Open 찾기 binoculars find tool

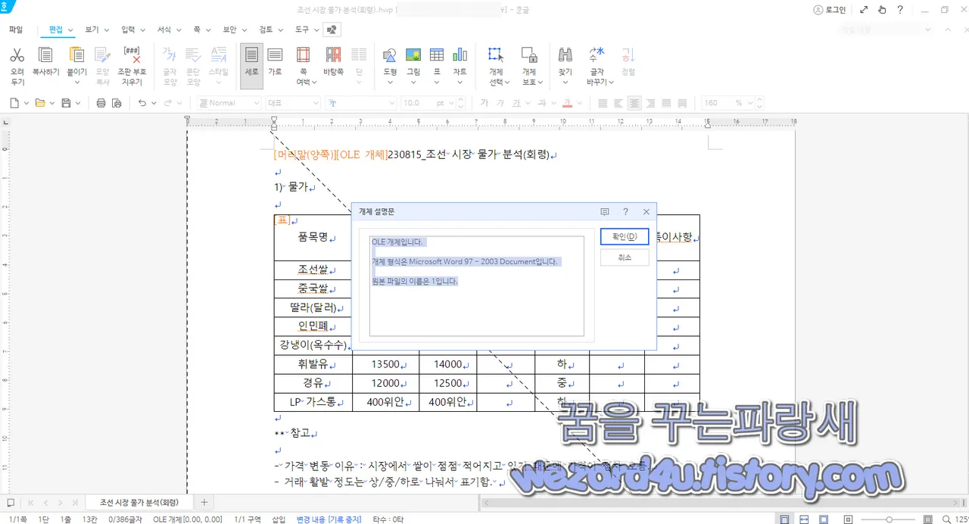[x=565, y=55]
